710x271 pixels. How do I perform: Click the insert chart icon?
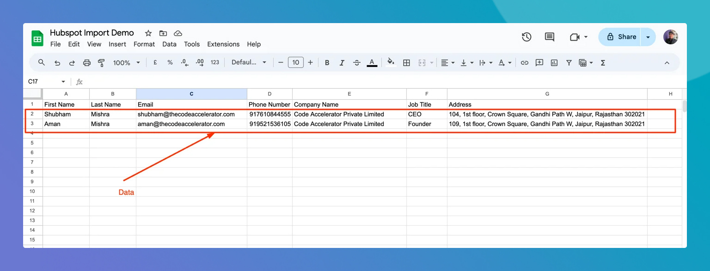[554, 63]
